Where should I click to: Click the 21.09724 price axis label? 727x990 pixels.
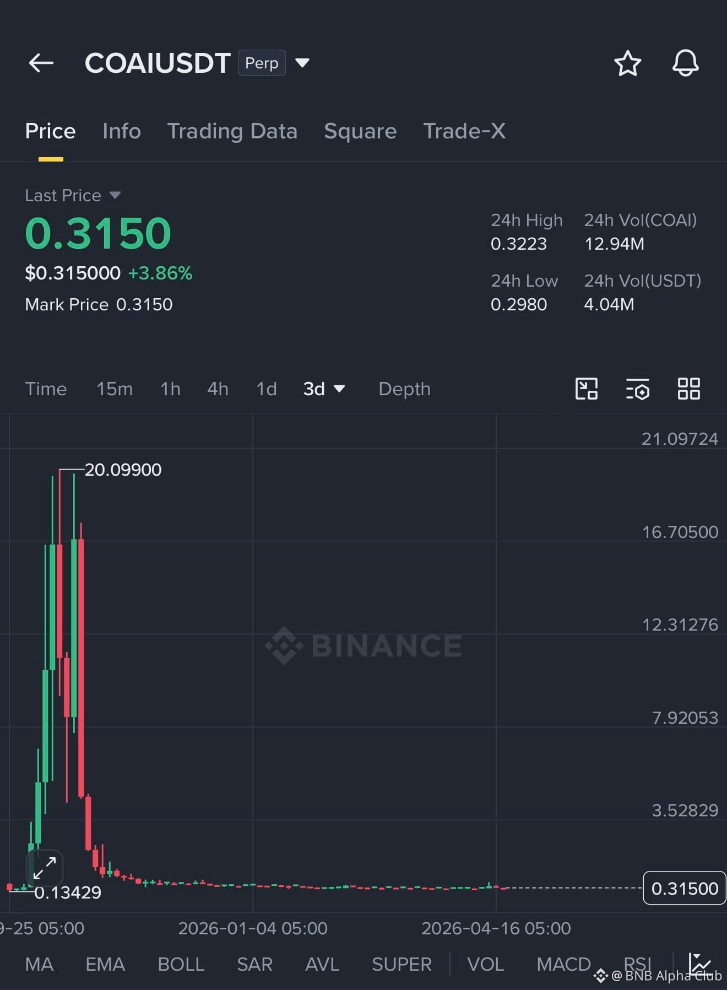[x=680, y=439]
